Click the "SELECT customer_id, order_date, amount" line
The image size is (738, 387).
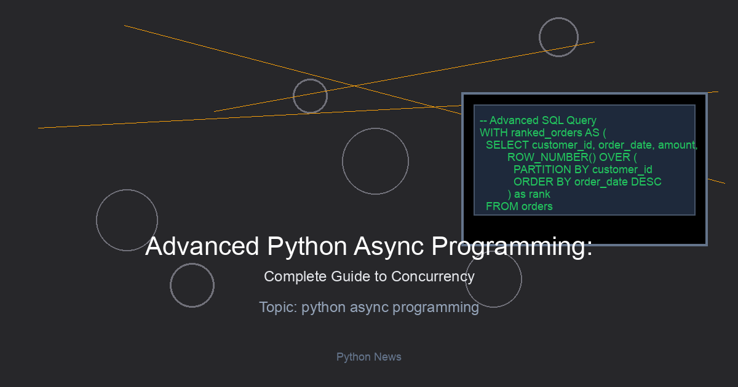coord(591,145)
